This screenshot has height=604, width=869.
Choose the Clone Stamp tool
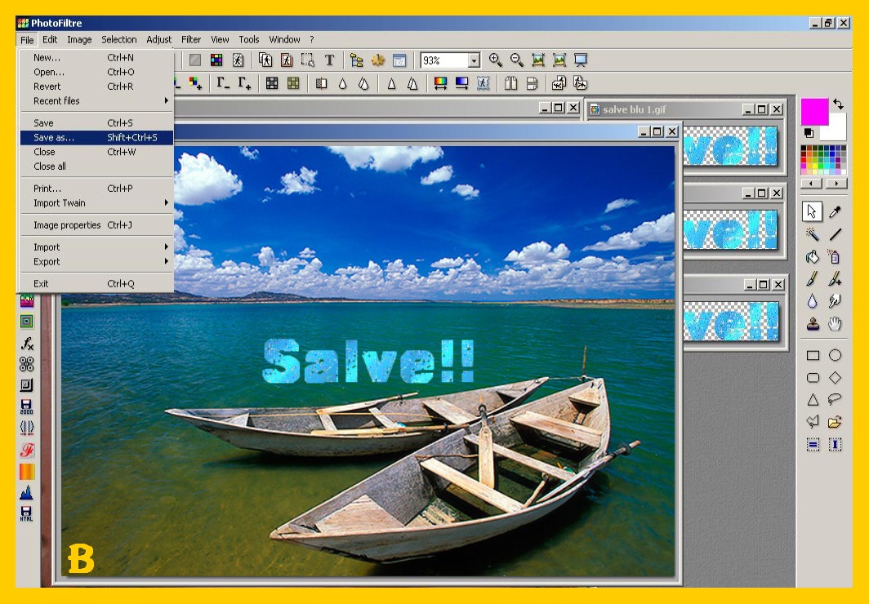[x=812, y=324]
